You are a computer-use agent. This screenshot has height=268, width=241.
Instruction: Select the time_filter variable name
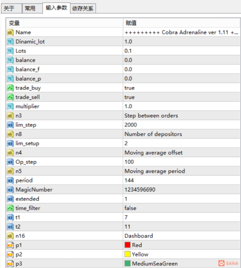pyautogui.click(x=28, y=208)
